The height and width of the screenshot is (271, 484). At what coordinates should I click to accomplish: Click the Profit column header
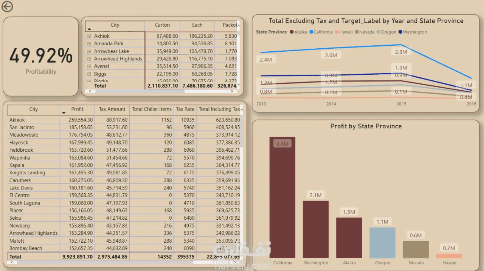[x=77, y=109]
